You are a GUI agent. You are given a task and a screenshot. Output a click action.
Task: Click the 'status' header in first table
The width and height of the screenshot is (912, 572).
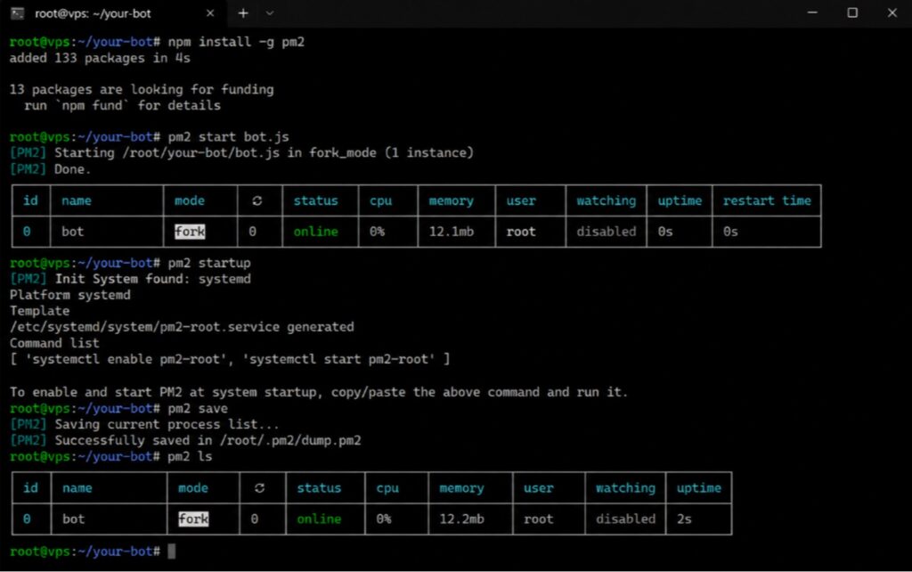tap(315, 200)
